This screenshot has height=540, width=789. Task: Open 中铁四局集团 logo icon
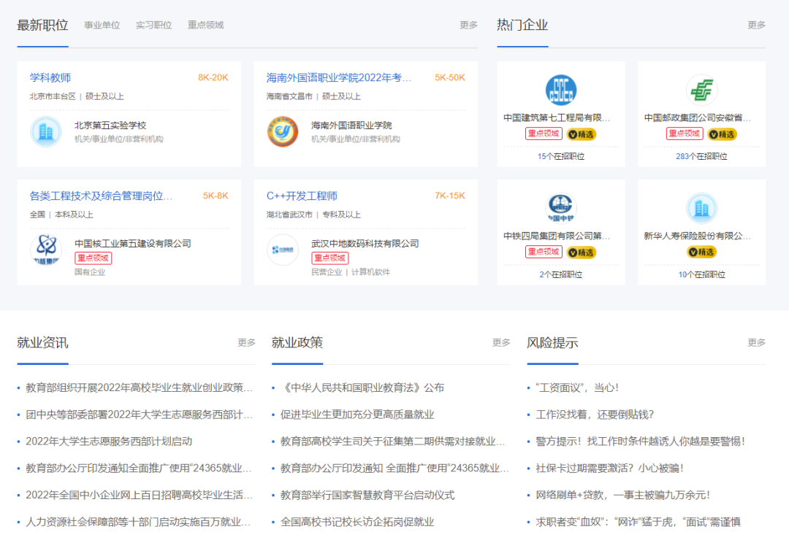coord(561,208)
